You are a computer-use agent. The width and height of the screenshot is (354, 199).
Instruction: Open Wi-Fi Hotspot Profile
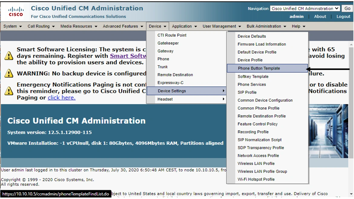point(267,179)
